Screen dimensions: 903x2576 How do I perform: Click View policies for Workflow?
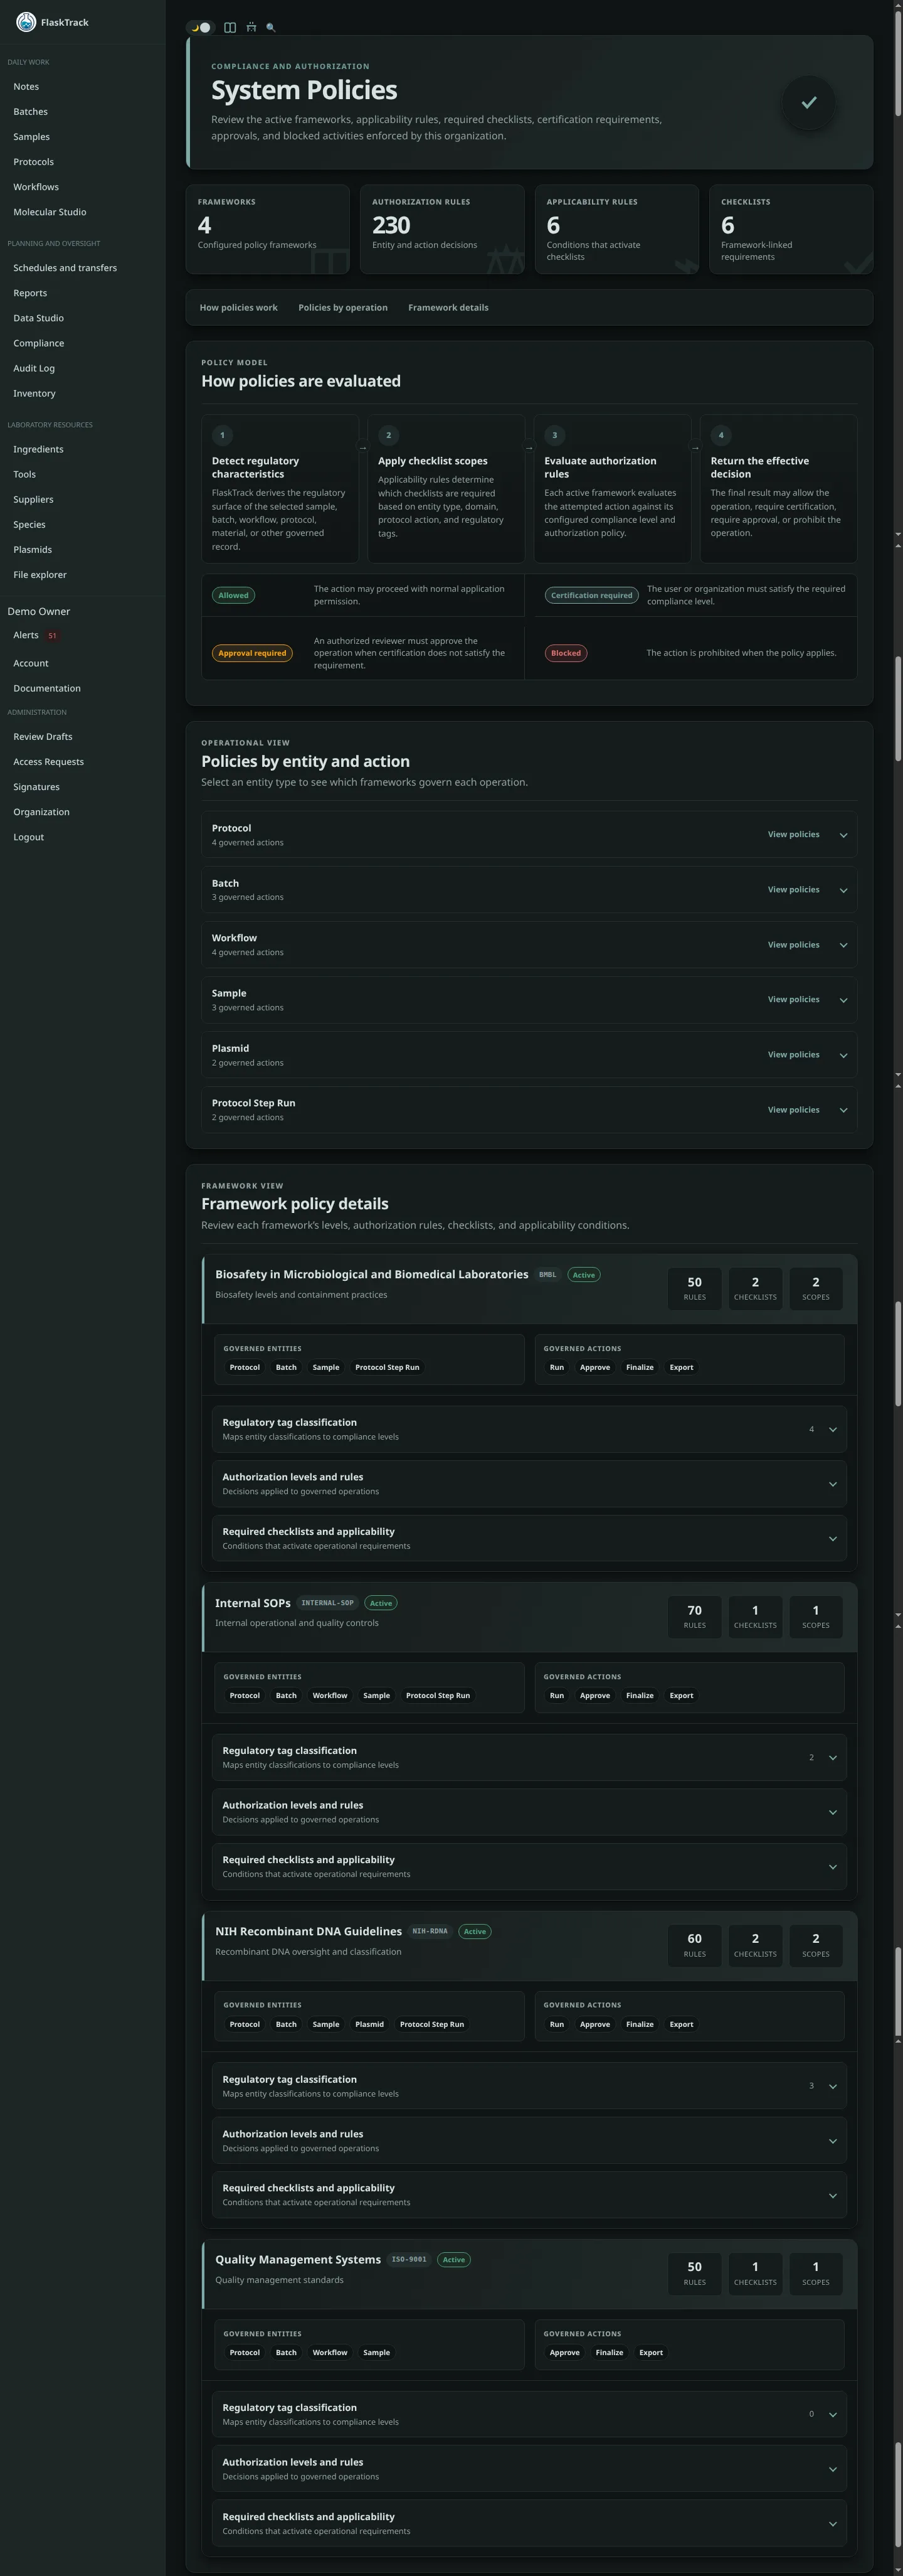click(793, 945)
